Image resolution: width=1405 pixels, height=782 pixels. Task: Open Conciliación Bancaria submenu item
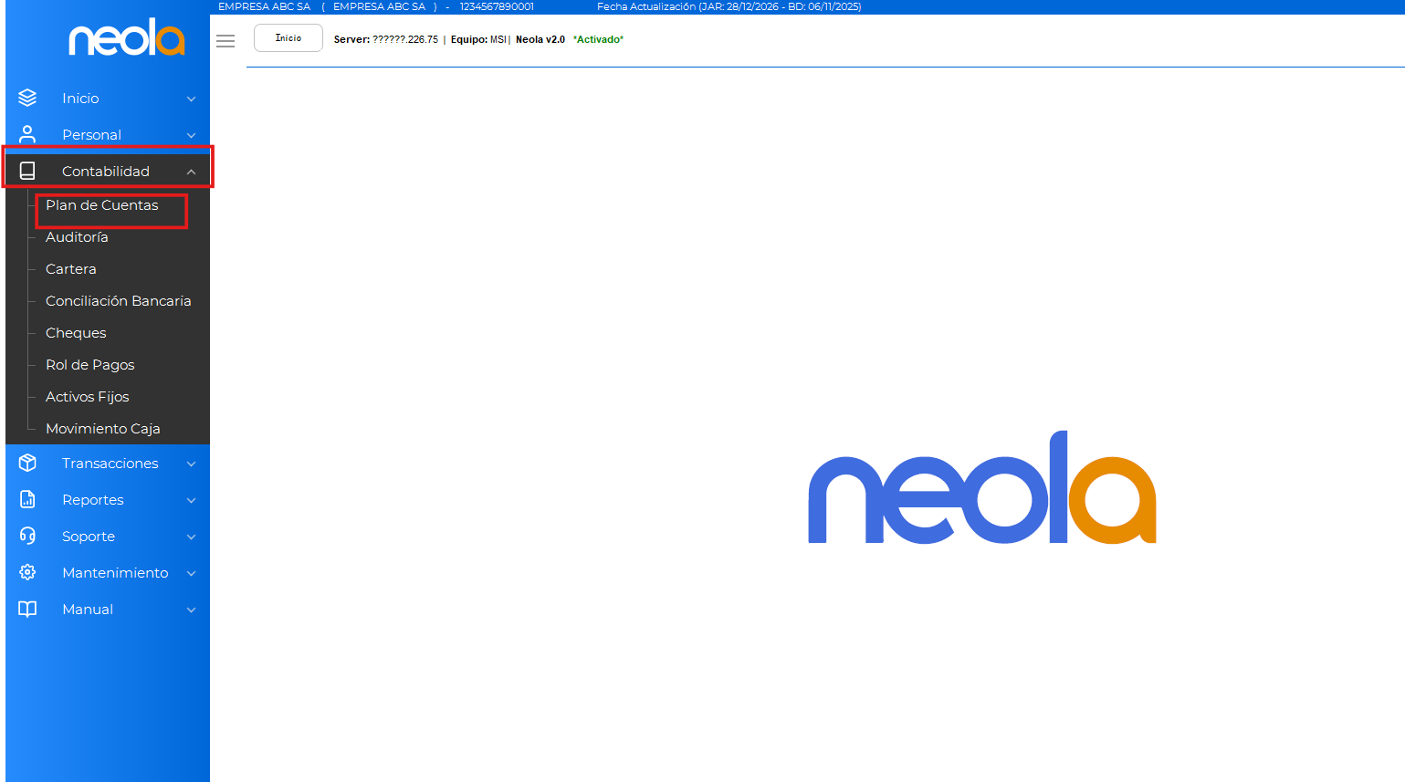(119, 301)
